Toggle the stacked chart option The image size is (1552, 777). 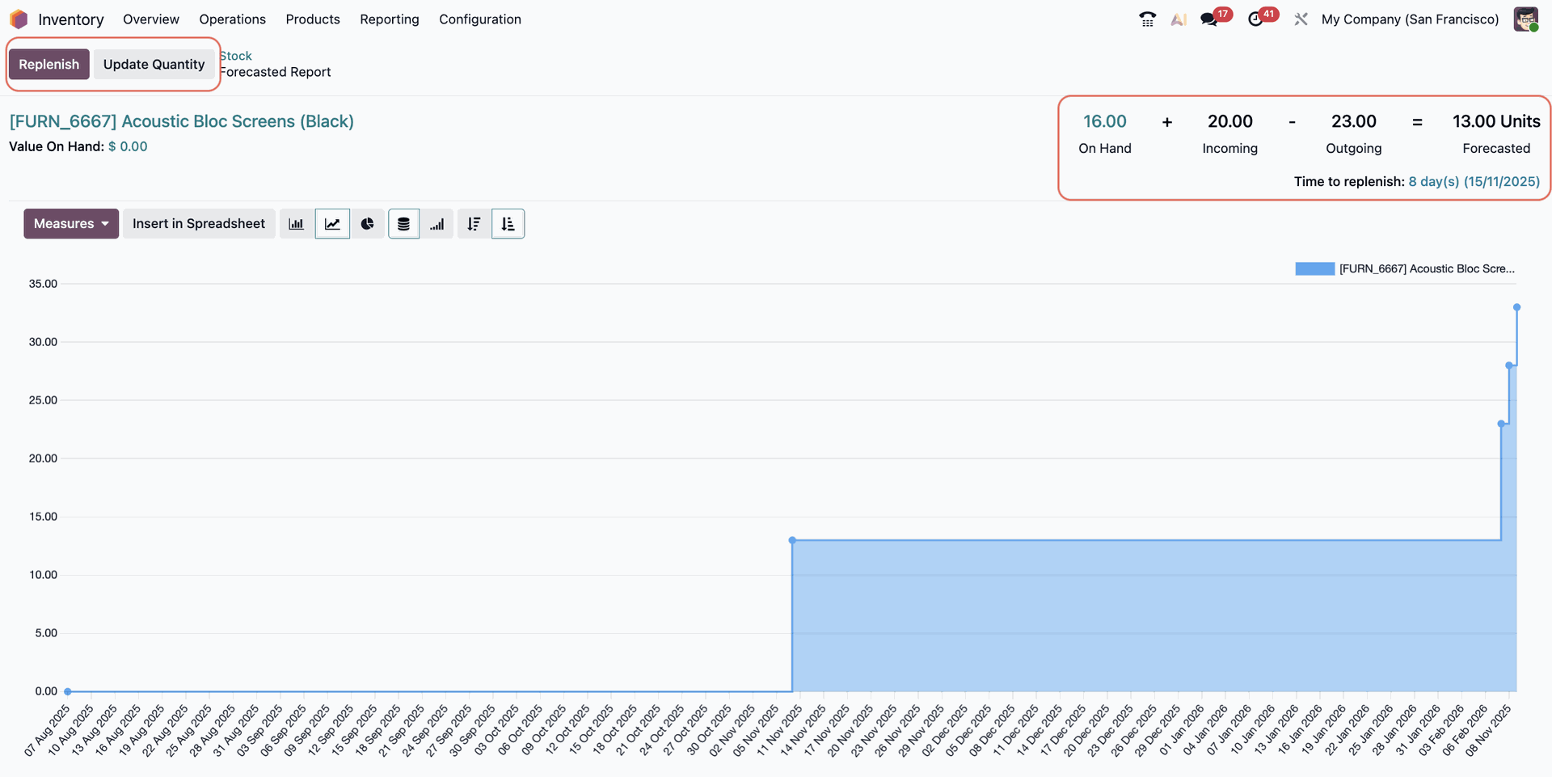(x=403, y=224)
